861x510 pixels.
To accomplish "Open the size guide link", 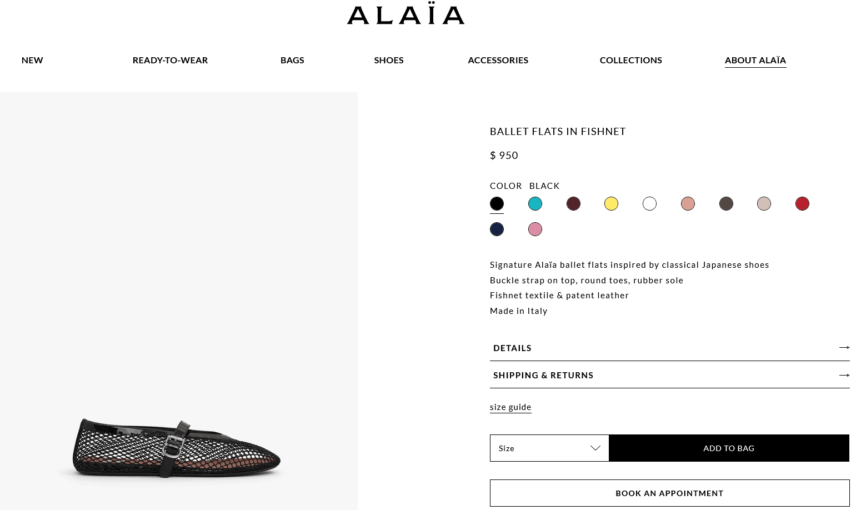I will click(x=510, y=407).
